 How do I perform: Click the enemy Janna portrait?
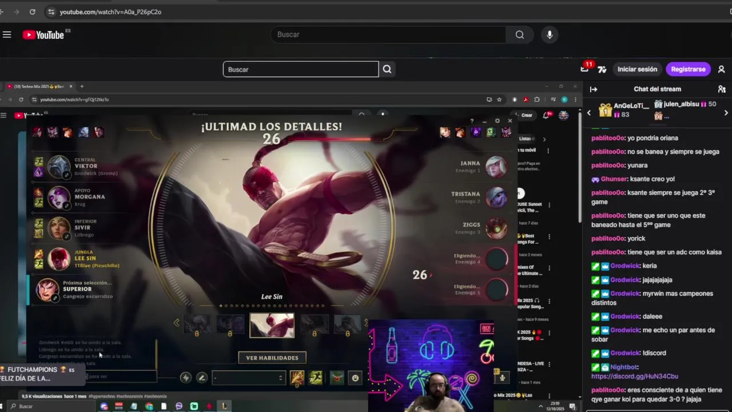pyautogui.click(x=496, y=167)
